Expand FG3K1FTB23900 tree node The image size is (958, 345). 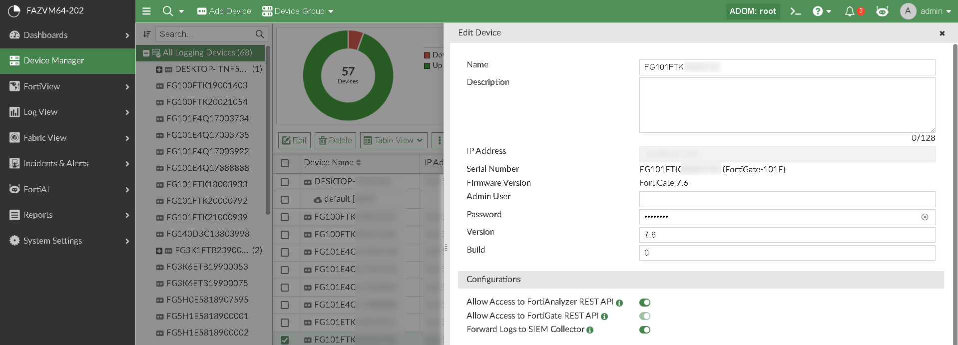tap(159, 251)
